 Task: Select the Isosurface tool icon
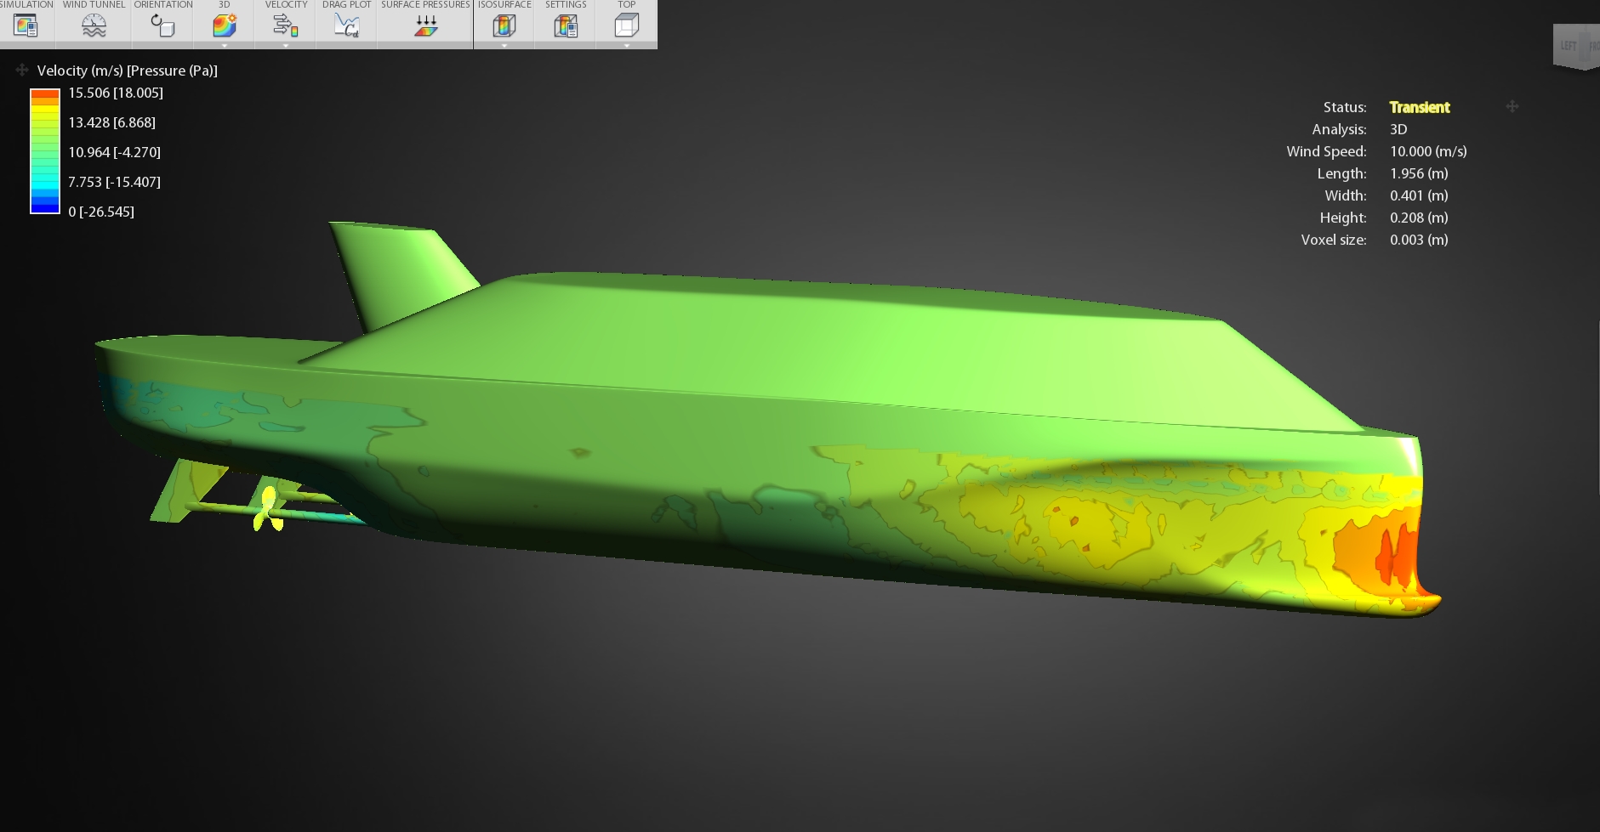(504, 26)
